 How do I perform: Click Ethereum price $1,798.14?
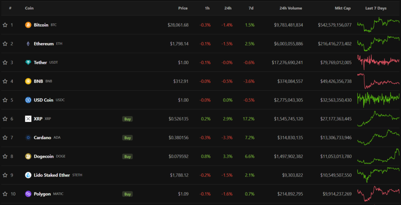click(179, 44)
